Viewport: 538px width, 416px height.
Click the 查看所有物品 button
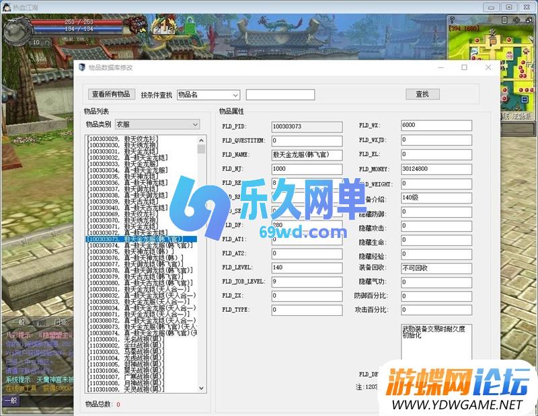(x=111, y=94)
